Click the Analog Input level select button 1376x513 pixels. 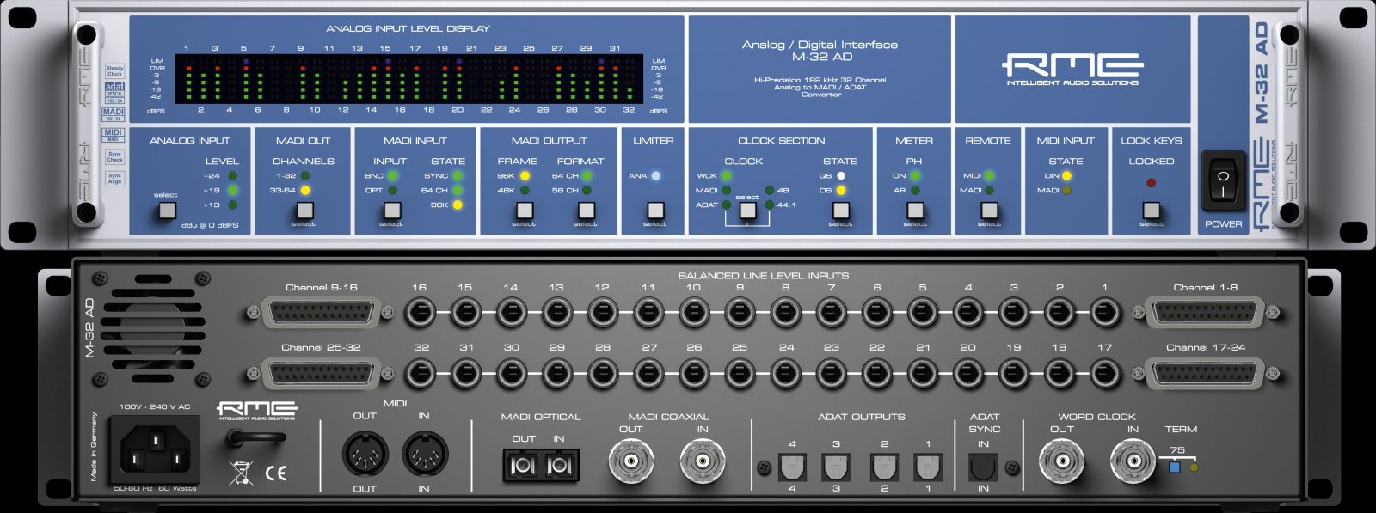coord(168,210)
